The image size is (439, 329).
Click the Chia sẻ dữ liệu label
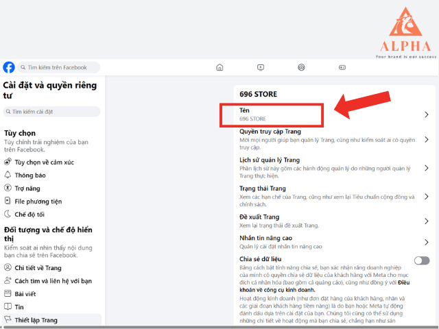click(x=261, y=259)
